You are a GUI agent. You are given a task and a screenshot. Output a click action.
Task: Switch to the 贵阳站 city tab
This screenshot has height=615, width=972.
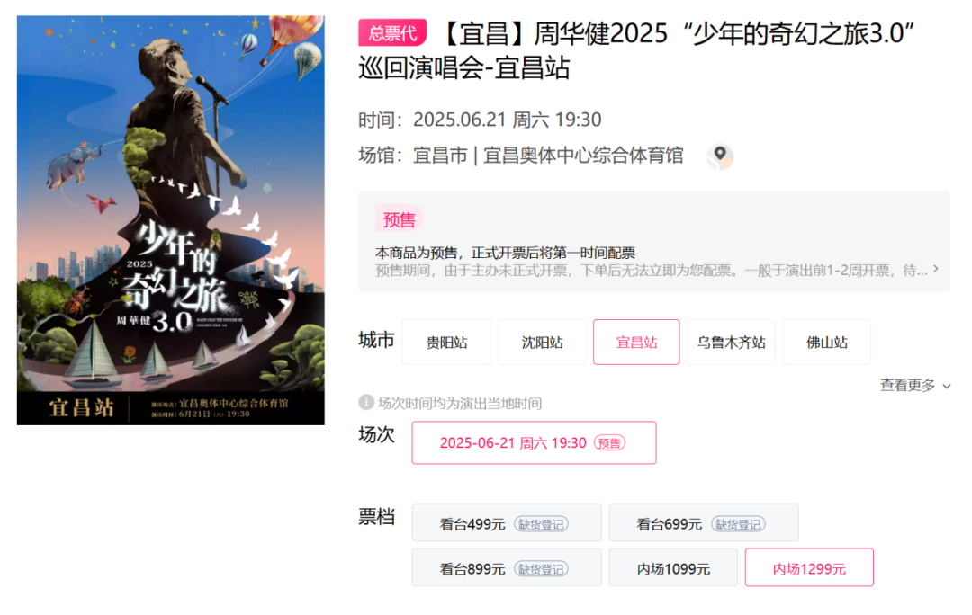[x=446, y=342]
